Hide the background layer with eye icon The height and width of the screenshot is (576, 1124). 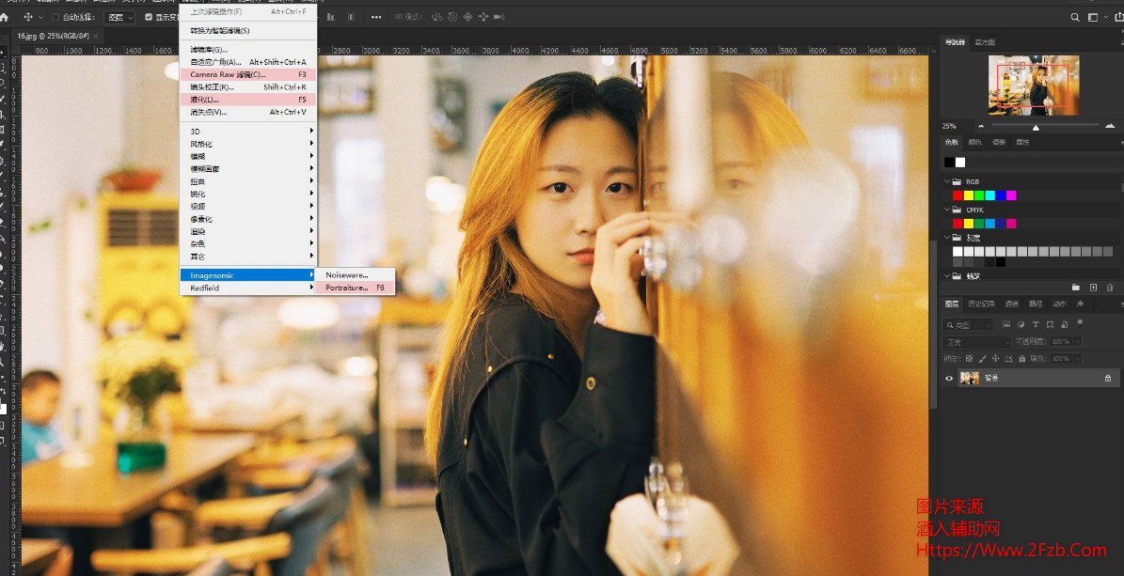coord(949,378)
